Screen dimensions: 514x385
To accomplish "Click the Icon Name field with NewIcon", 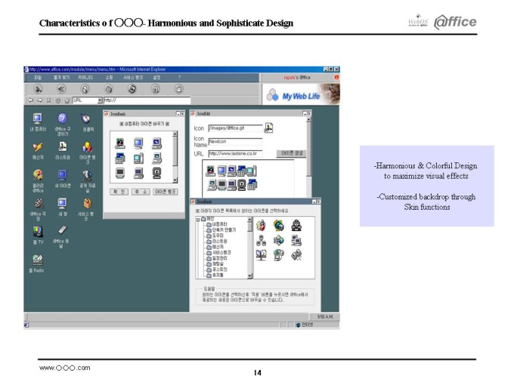I will pyautogui.click(x=235, y=141).
